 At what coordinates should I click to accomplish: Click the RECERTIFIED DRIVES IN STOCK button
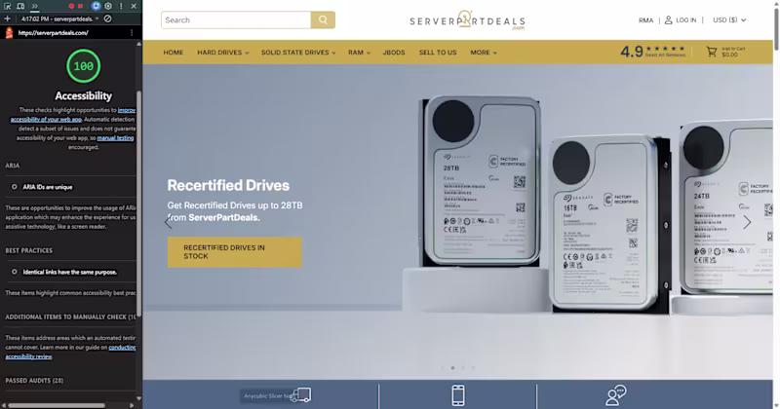pyautogui.click(x=235, y=252)
